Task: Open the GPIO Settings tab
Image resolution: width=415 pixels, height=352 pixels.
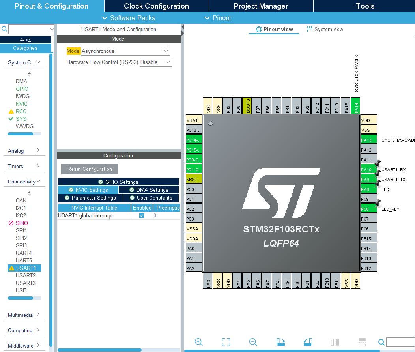Action: click(118, 182)
